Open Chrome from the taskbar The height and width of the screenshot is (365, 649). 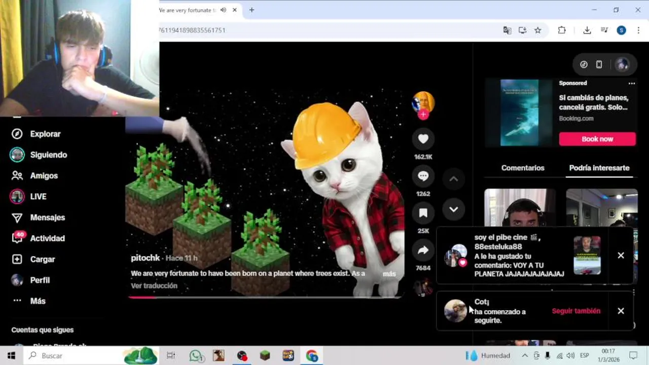311,355
